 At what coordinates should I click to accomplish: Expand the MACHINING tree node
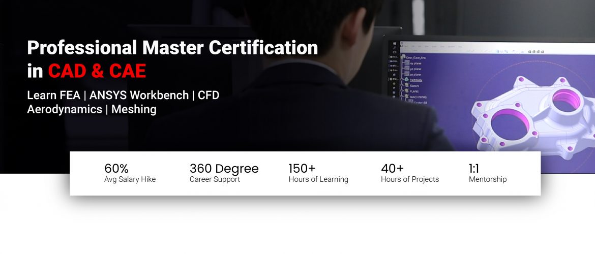pyautogui.click(x=401, y=97)
